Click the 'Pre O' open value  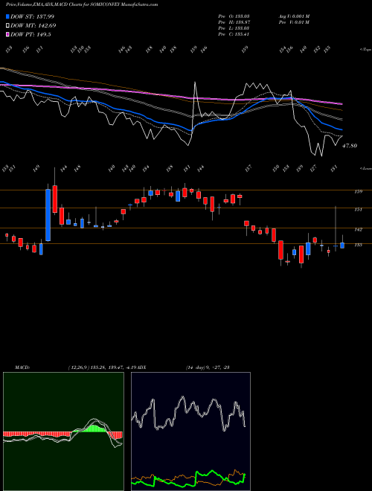click(234, 16)
